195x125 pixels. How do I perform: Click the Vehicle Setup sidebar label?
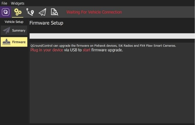coord(14,22)
